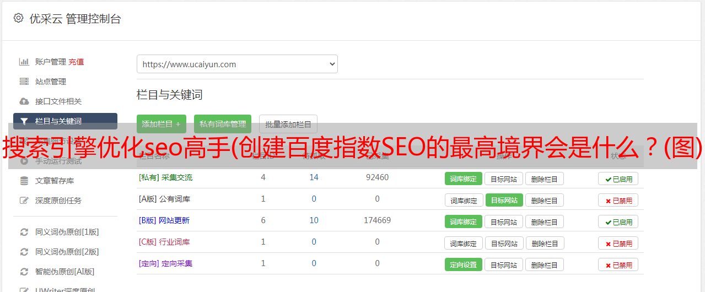This screenshot has height=292, width=705.
Task: Click the refresh icon of 同义词伪原创[1版]
Action: pyautogui.click(x=24, y=232)
